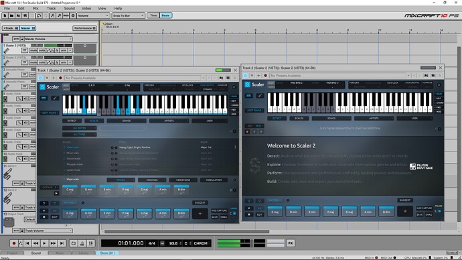Switch timeline display to Time
The height and width of the screenshot is (260, 462).
[x=153, y=15]
